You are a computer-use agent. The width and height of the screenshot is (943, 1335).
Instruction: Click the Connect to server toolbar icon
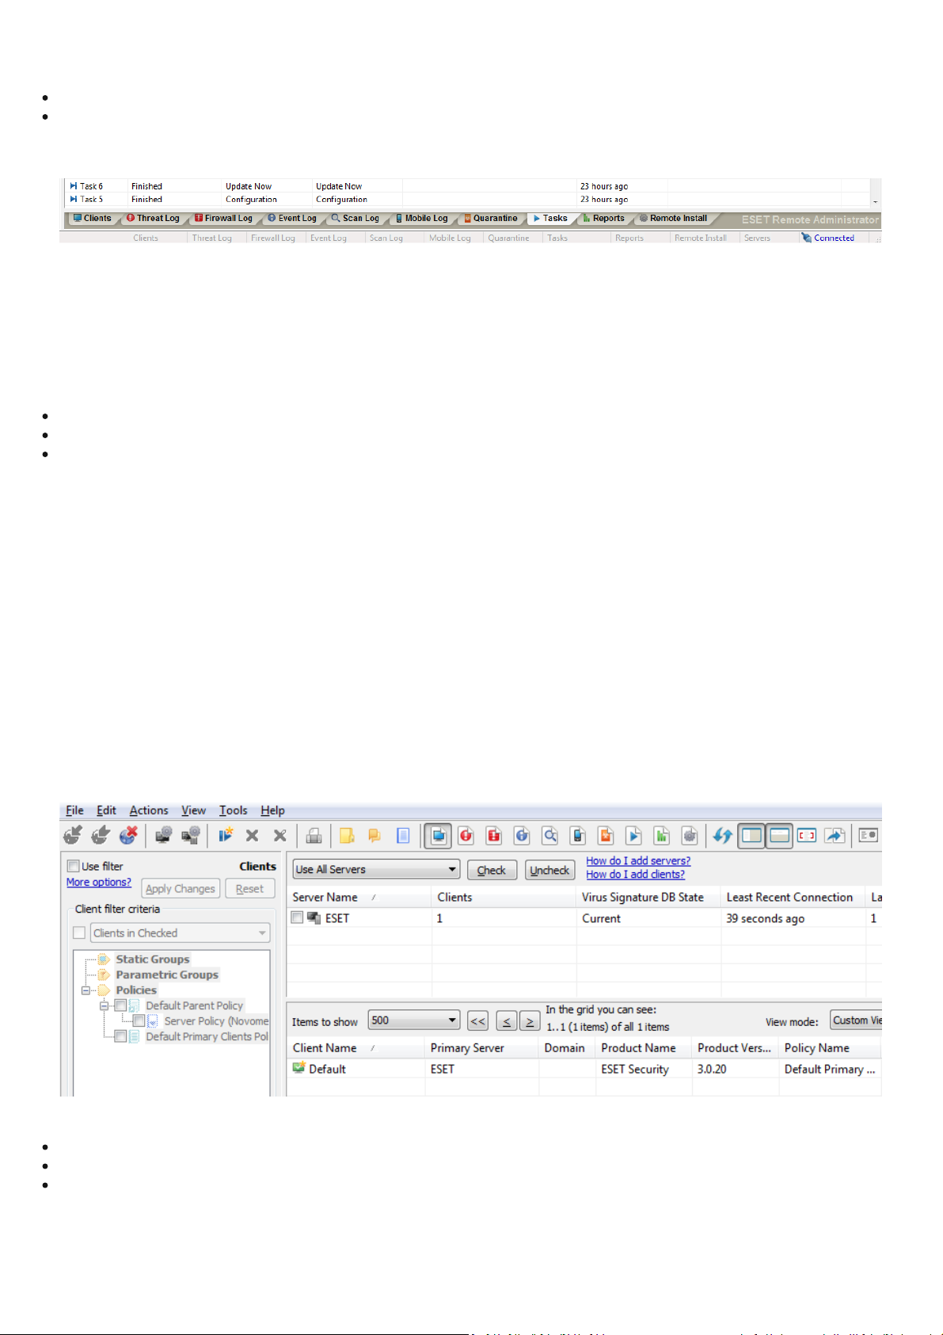(73, 835)
